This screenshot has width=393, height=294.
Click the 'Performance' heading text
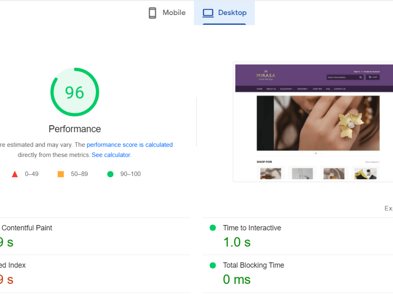(x=75, y=129)
